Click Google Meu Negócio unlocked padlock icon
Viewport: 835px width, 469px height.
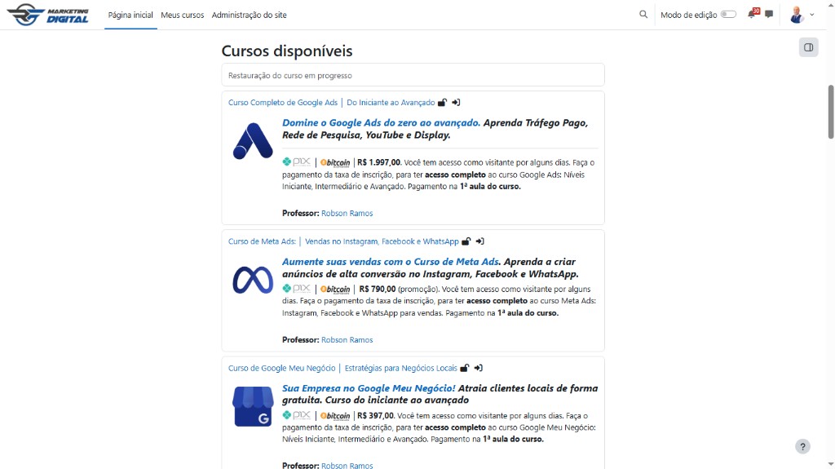tap(465, 368)
